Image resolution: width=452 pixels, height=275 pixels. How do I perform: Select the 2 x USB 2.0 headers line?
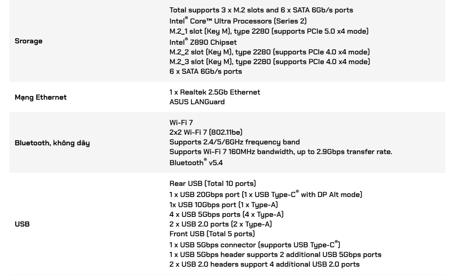pos(264,264)
